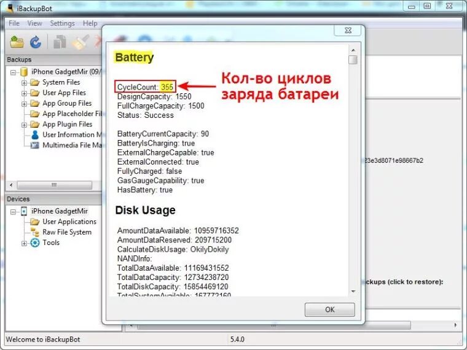Image resolution: width=467 pixels, height=350 pixels.
Task: Click FullyCharged: false line
Action: point(149,171)
